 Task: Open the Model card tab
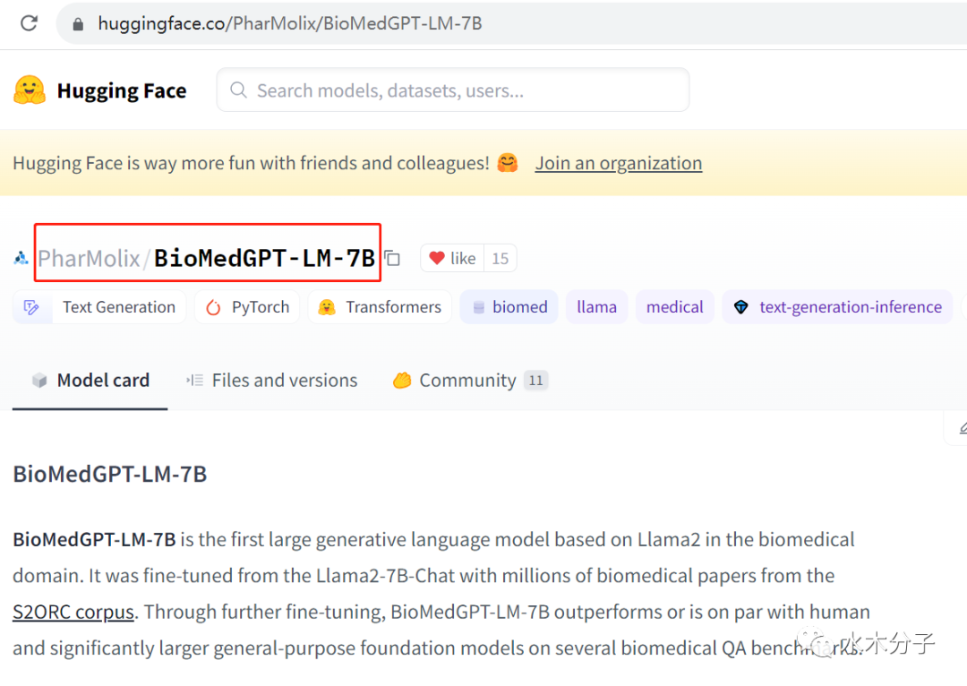(x=90, y=380)
